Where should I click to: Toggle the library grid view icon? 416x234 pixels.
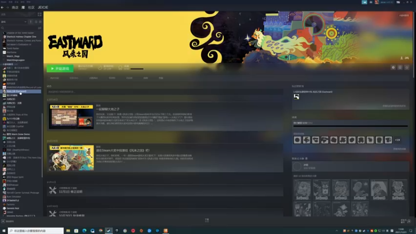point(40,15)
